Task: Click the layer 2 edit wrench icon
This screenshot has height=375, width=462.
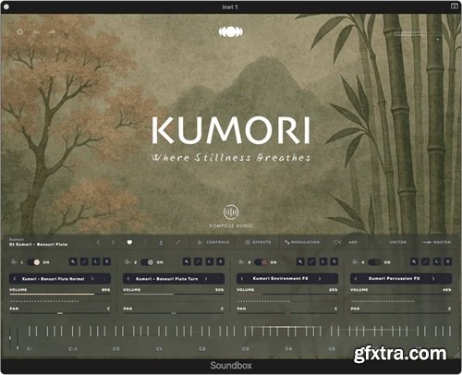Action: [x=187, y=262]
